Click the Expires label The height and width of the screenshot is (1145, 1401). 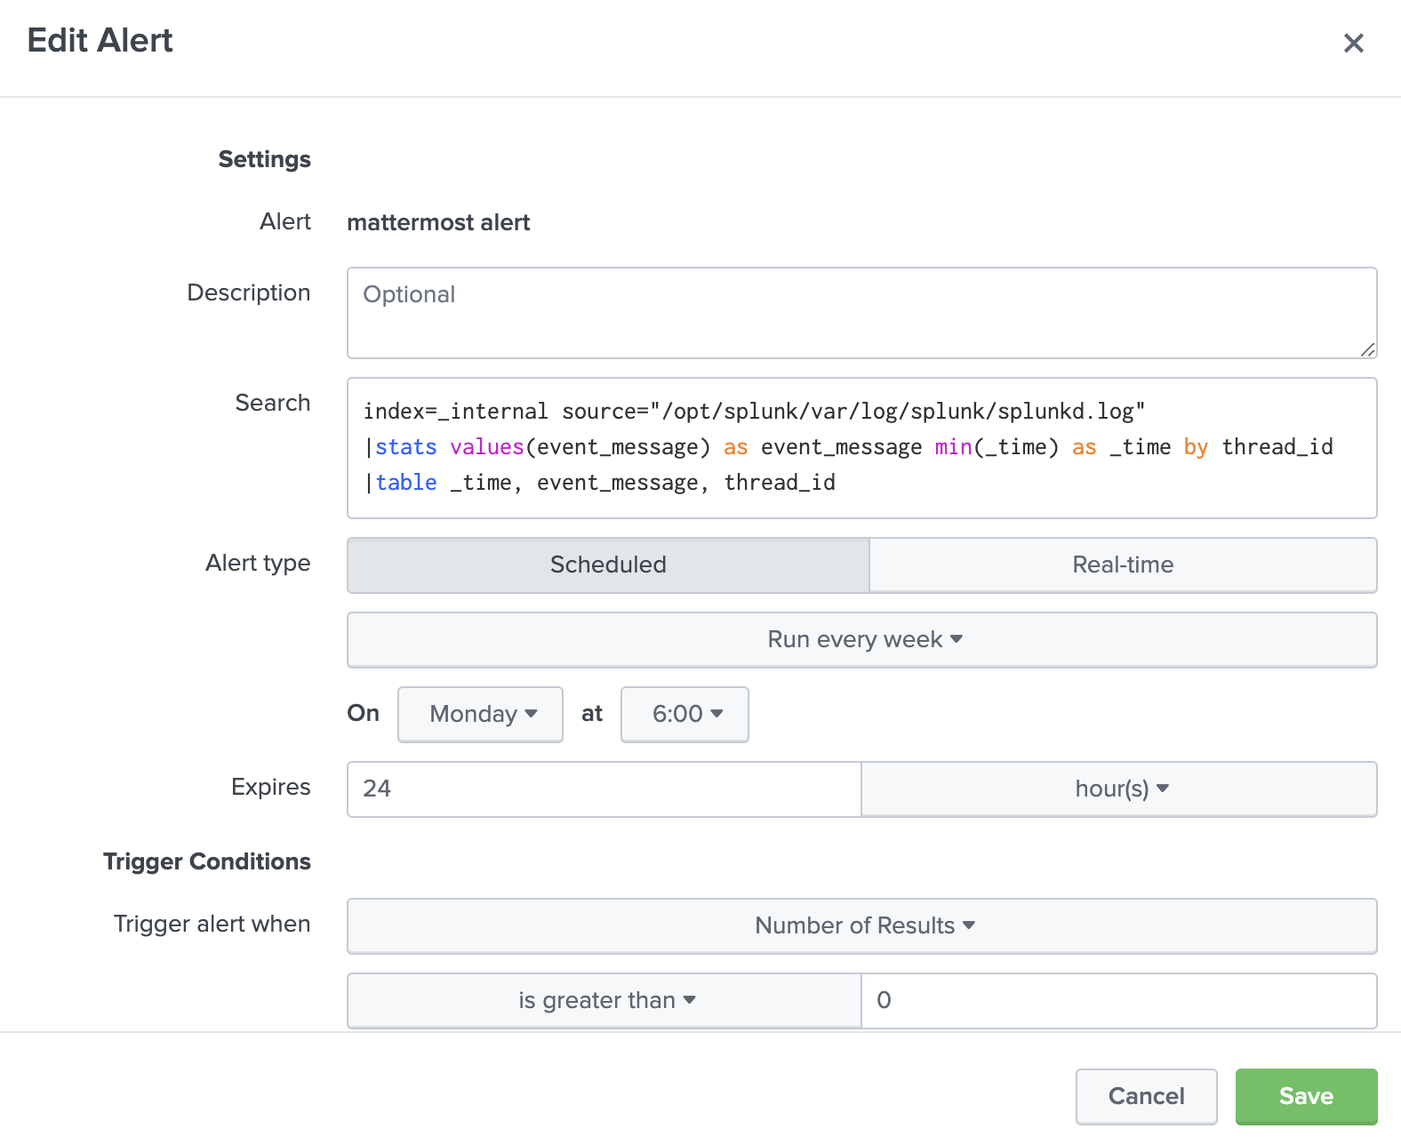point(270,787)
